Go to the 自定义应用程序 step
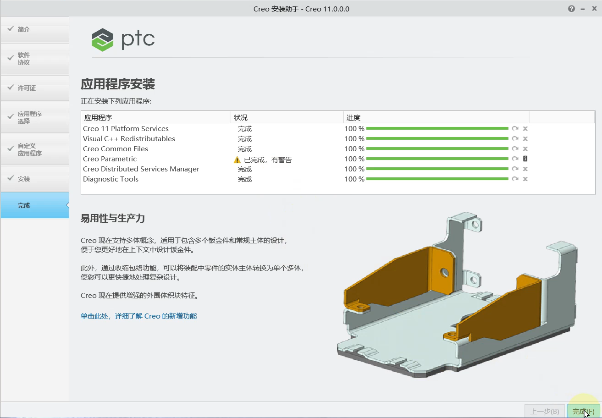The height and width of the screenshot is (418, 602). (x=35, y=149)
